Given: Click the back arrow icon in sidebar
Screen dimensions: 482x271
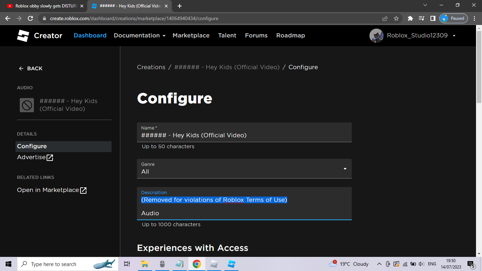Looking at the screenshot, I should pyautogui.click(x=21, y=68).
